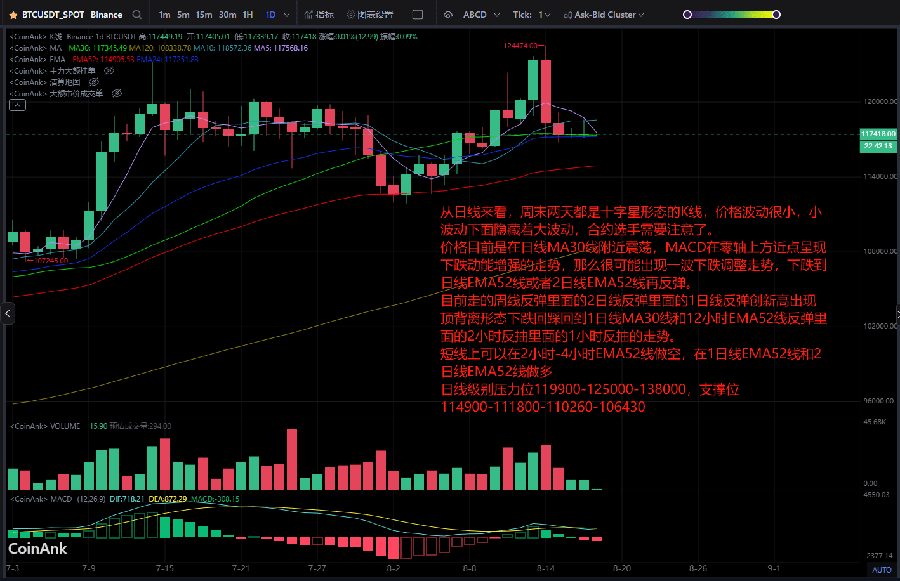This screenshot has width=900, height=581.
Task: Click the MA10: 118572.36 value
Action: [x=222, y=48]
